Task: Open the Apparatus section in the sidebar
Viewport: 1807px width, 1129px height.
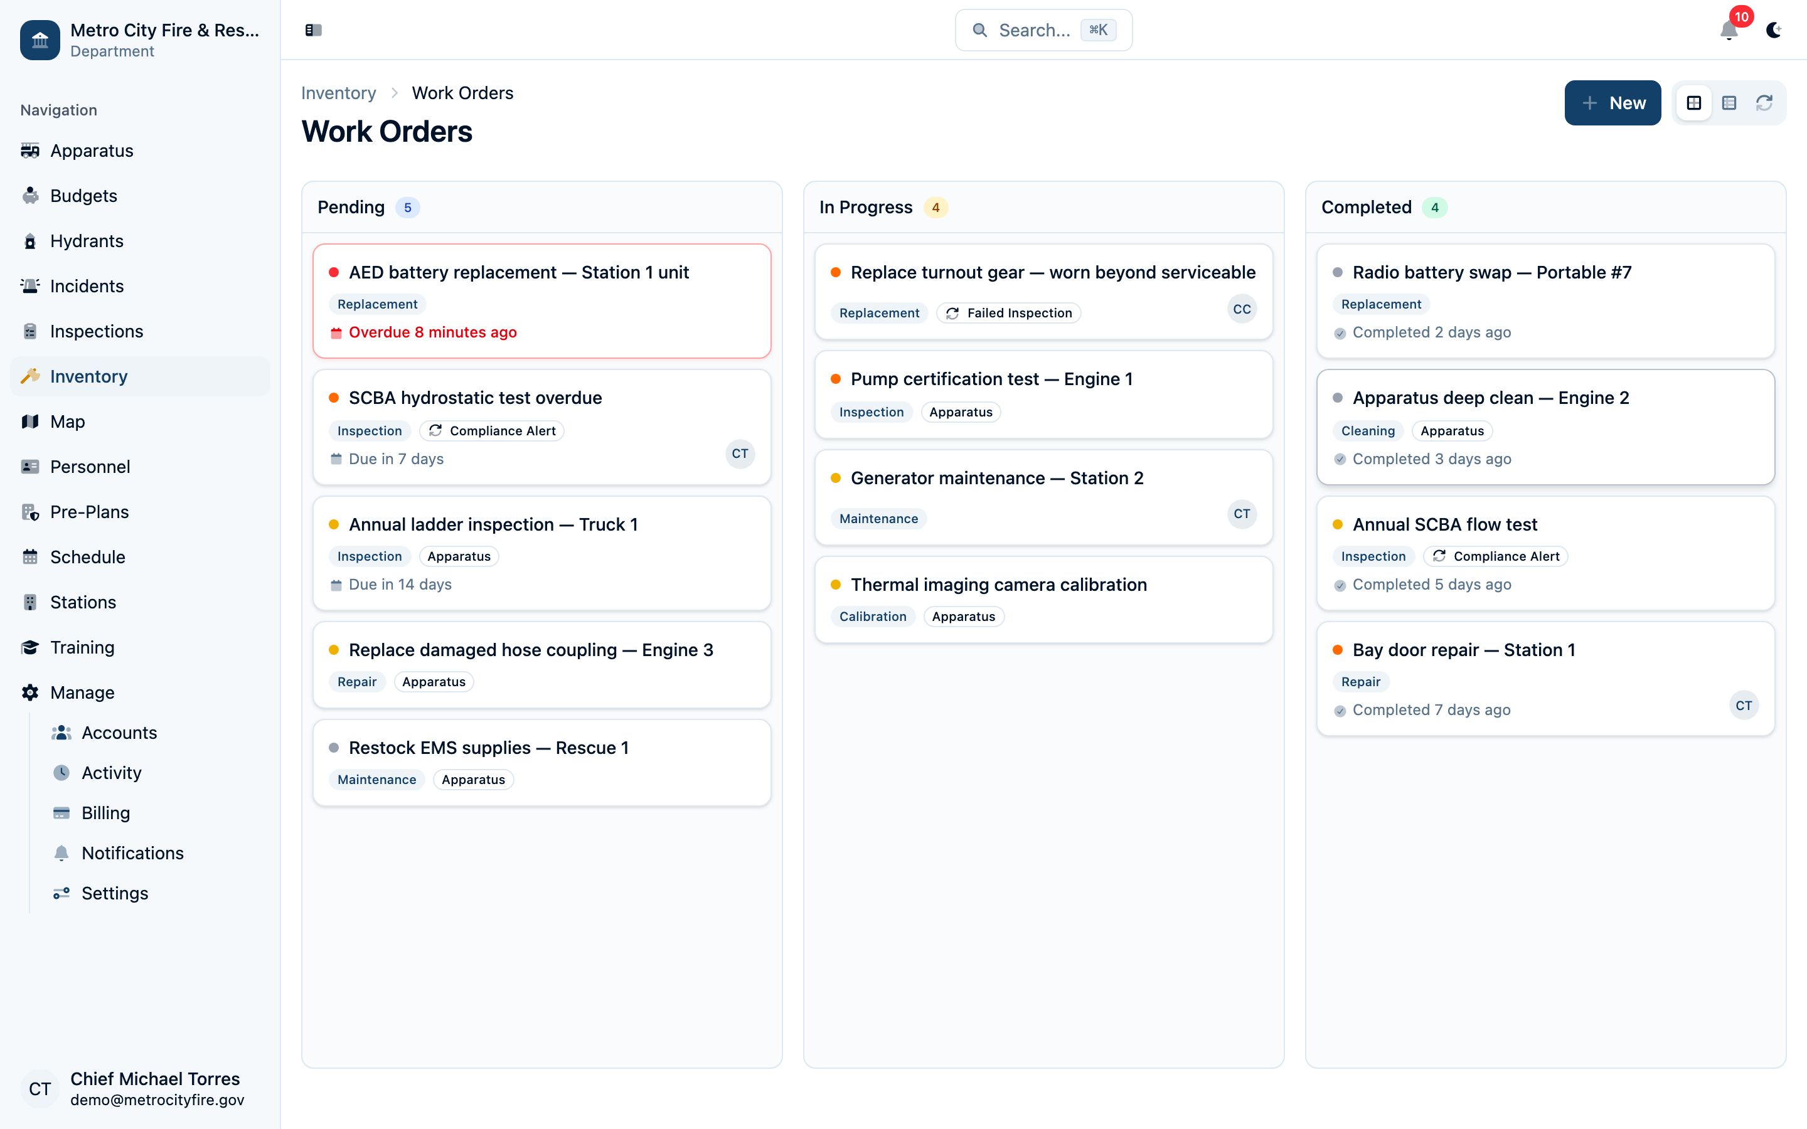Action: pyautogui.click(x=93, y=150)
